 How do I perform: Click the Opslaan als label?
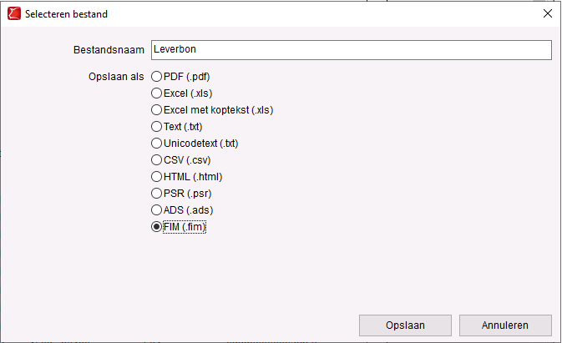[x=116, y=77]
